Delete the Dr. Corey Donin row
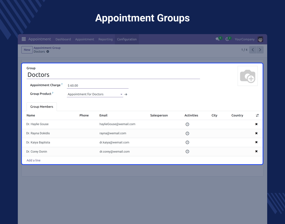285x224 pixels. [x=256, y=151]
